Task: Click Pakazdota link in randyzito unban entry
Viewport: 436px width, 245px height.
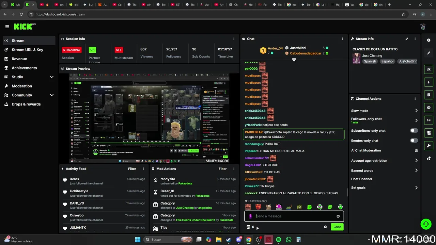Action: 185,183
